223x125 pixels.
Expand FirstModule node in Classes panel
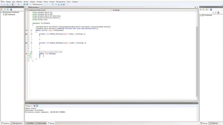coord(201,15)
